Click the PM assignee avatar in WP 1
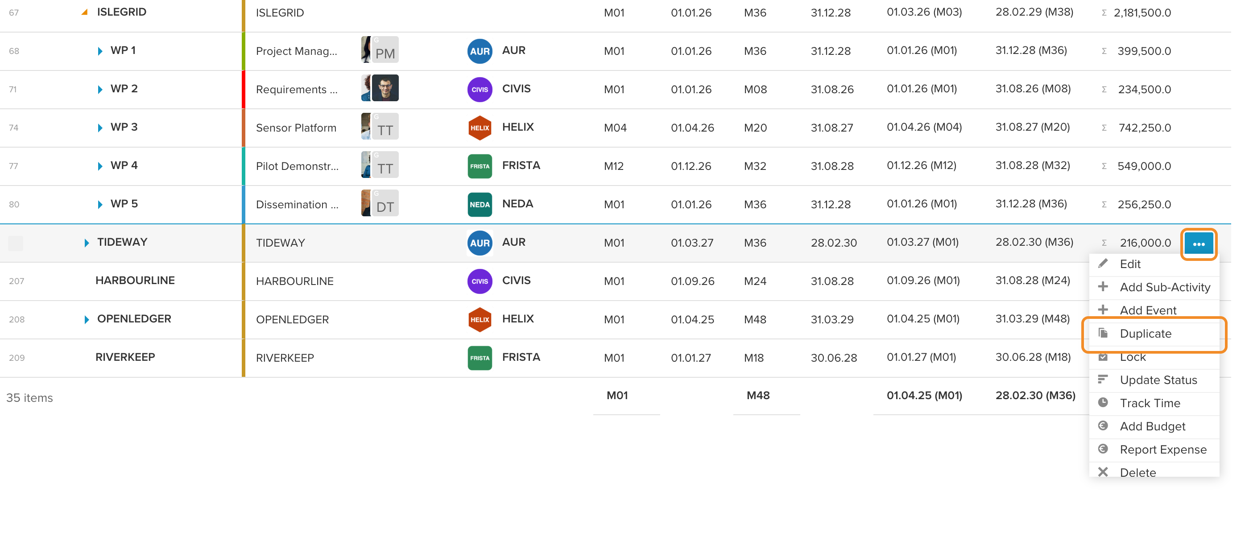The width and height of the screenshot is (1249, 553). pyautogui.click(x=385, y=50)
